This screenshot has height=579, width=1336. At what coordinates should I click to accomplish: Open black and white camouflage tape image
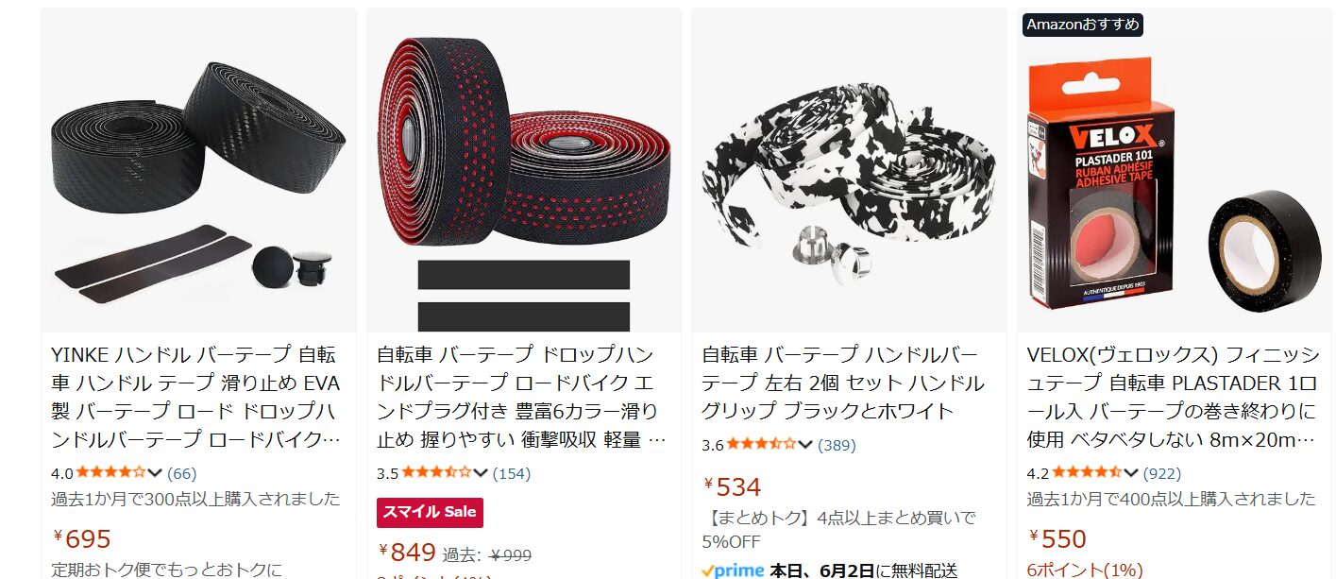[849, 170]
